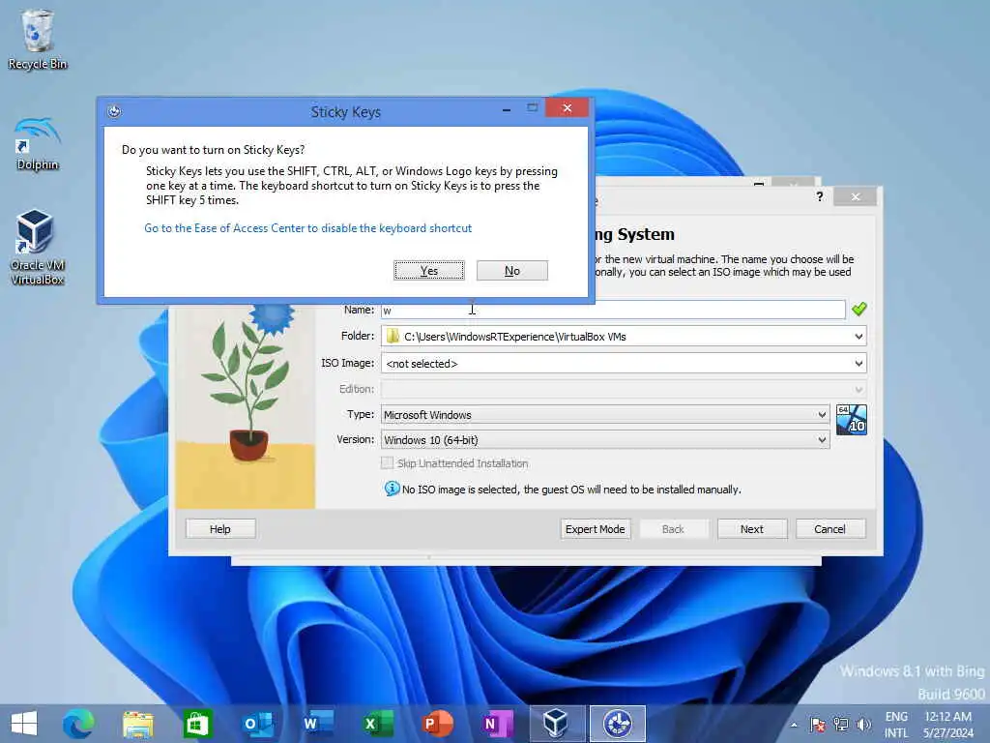The width and height of the screenshot is (990, 743).
Task: Click No in Sticky Keys dialog
Action: coord(512,271)
